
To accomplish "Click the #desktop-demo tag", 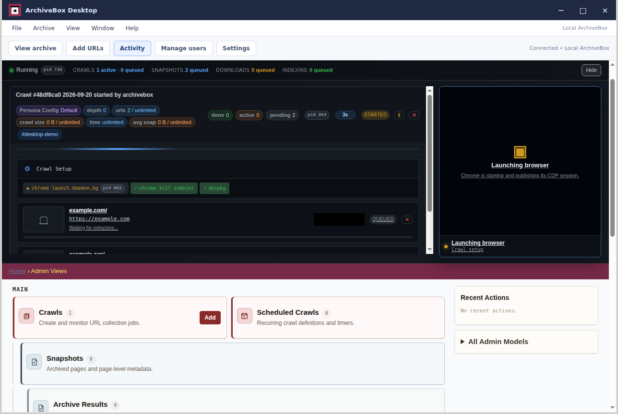I will 40,135.
